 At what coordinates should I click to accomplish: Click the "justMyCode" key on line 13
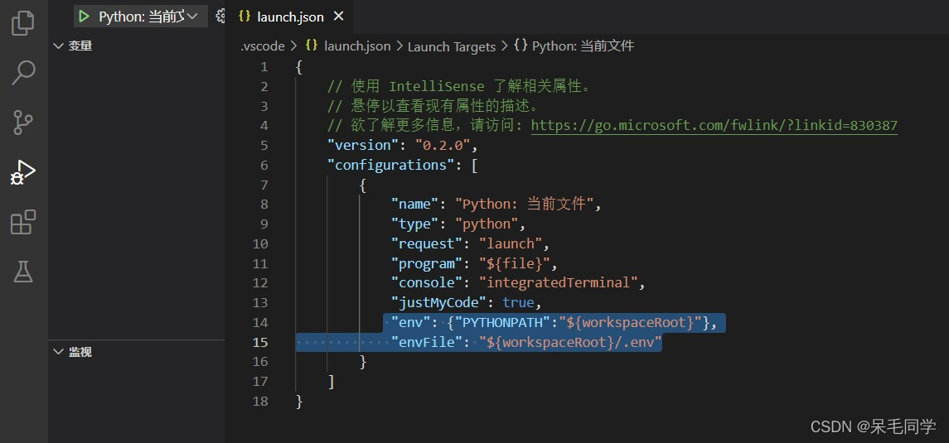[x=439, y=303]
